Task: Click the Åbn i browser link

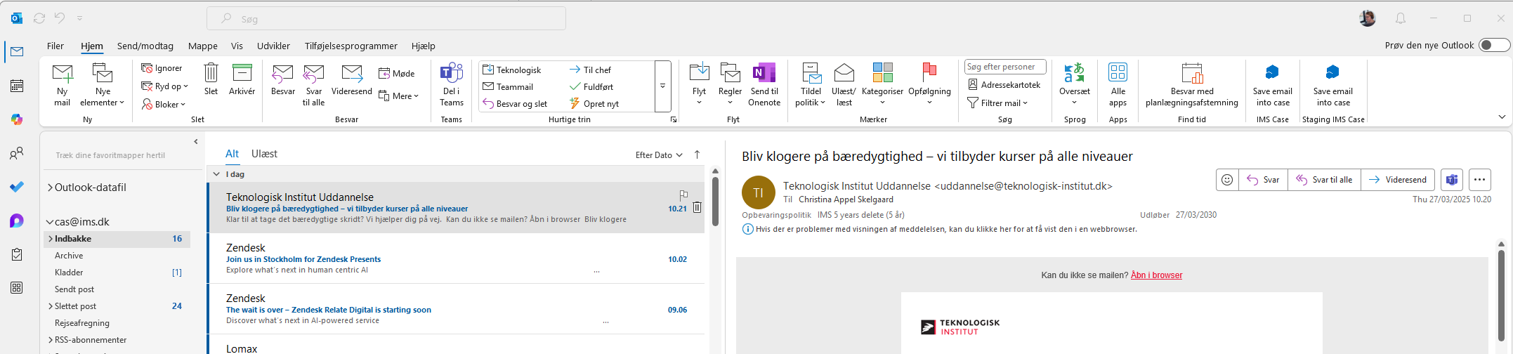Action: point(1156,275)
